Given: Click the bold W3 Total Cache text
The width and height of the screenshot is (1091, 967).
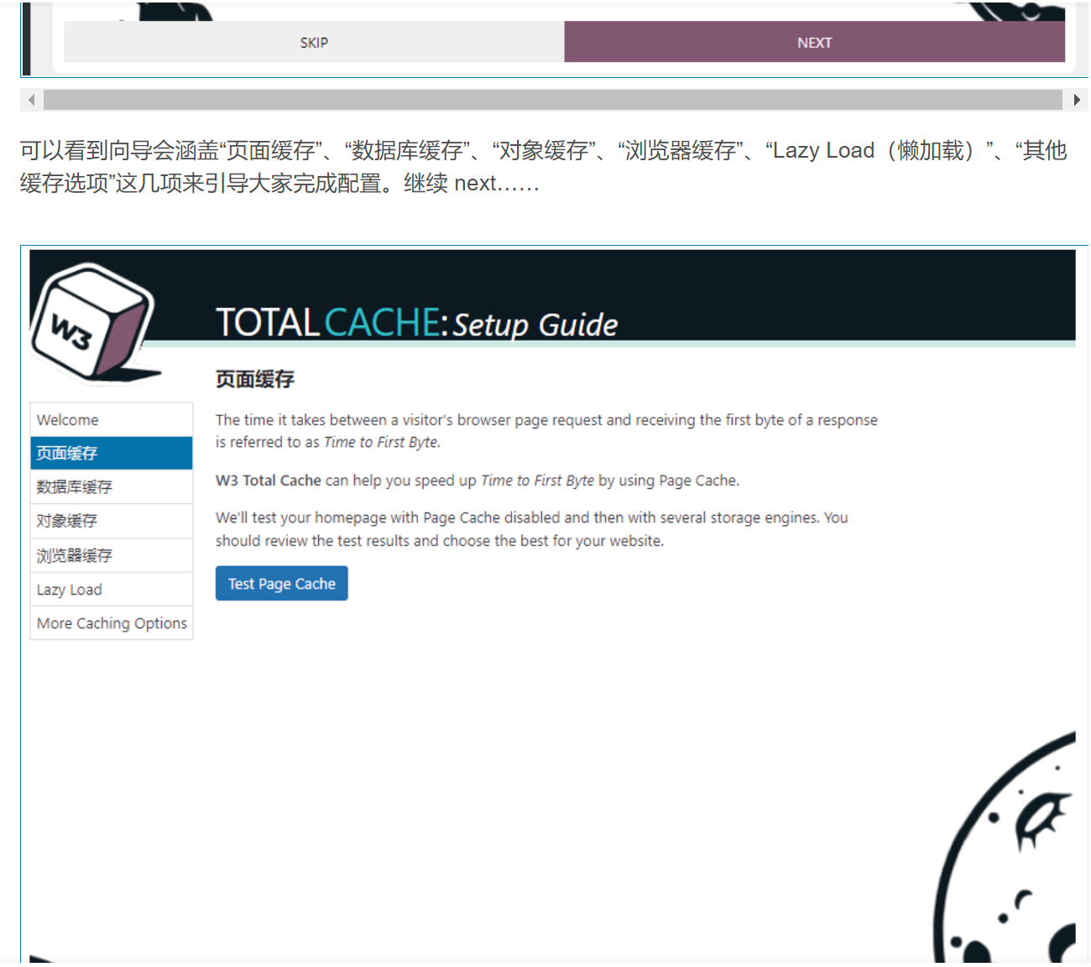Looking at the screenshot, I should coord(269,481).
